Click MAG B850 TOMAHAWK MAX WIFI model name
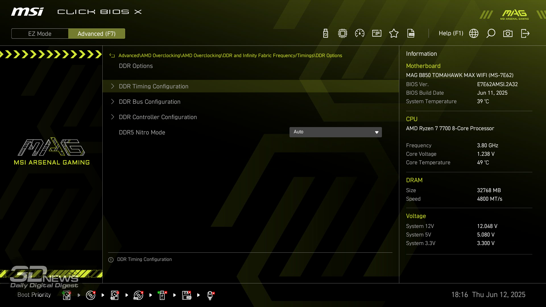Screen dimensions: 546x307 [460, 75]
